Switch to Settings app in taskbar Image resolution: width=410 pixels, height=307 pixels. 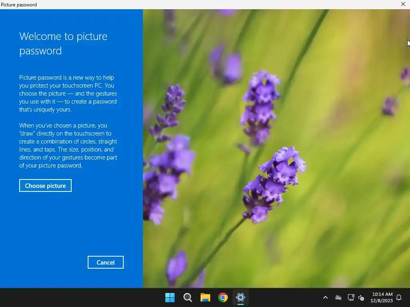point(240,297)
